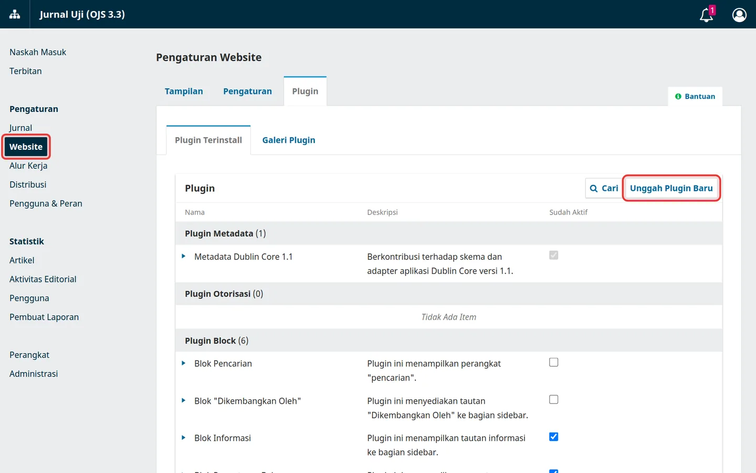The image size is (756, 473).
Task: Expand the Blok Informasi row
Action: point(183,437)
